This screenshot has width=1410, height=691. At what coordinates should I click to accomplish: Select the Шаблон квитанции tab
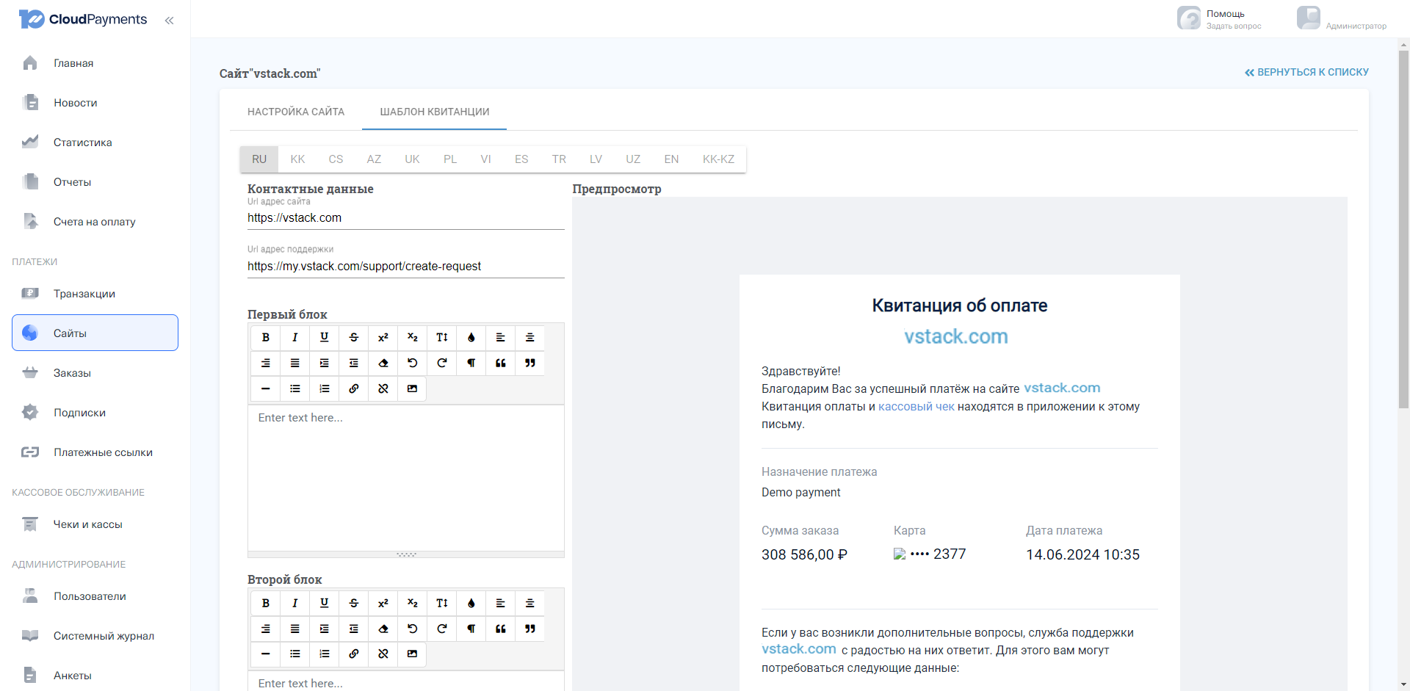435,112
